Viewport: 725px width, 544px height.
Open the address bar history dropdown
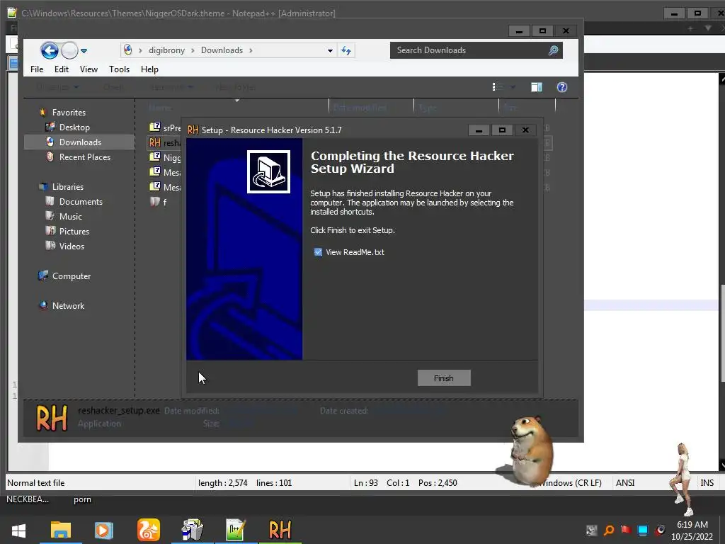330,50
